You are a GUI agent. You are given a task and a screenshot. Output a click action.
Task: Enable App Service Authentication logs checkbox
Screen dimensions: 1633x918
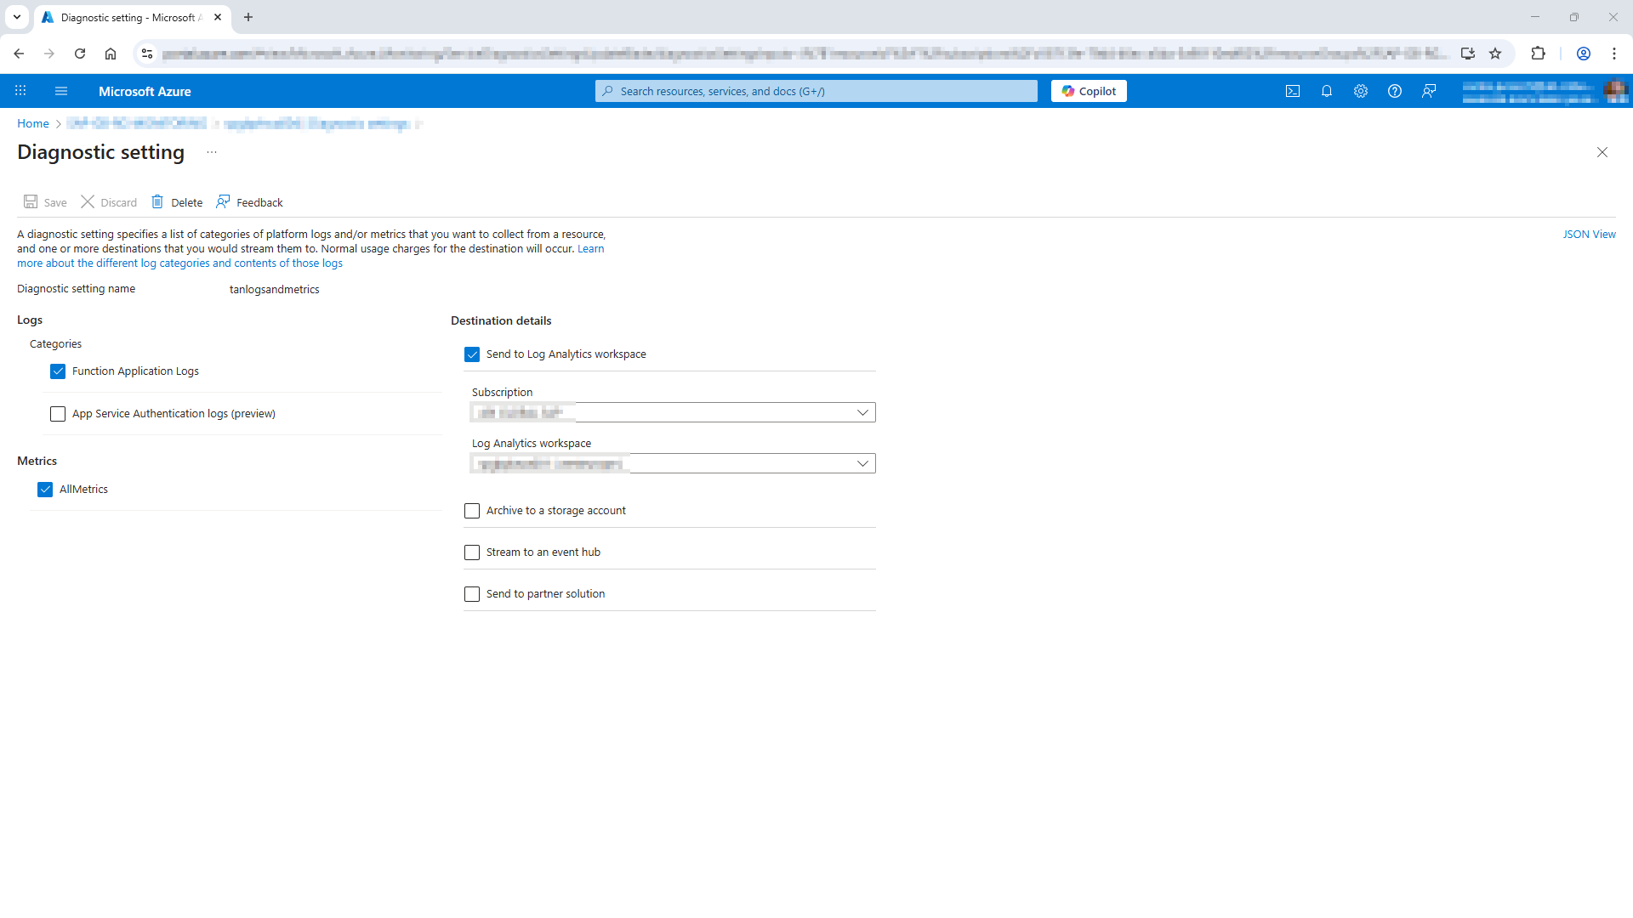coord(58,414)
